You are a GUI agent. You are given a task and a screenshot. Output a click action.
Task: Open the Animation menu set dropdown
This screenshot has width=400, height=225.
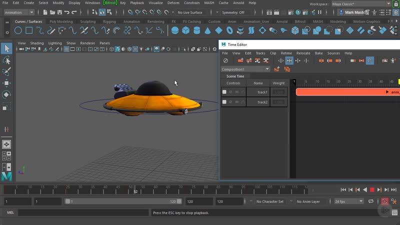pos(19,12)
